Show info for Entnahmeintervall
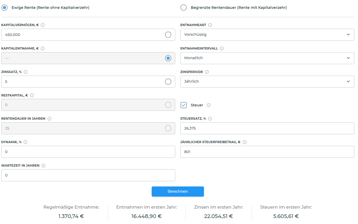This screenshot has width=358, height=224. tap(222, 49)
